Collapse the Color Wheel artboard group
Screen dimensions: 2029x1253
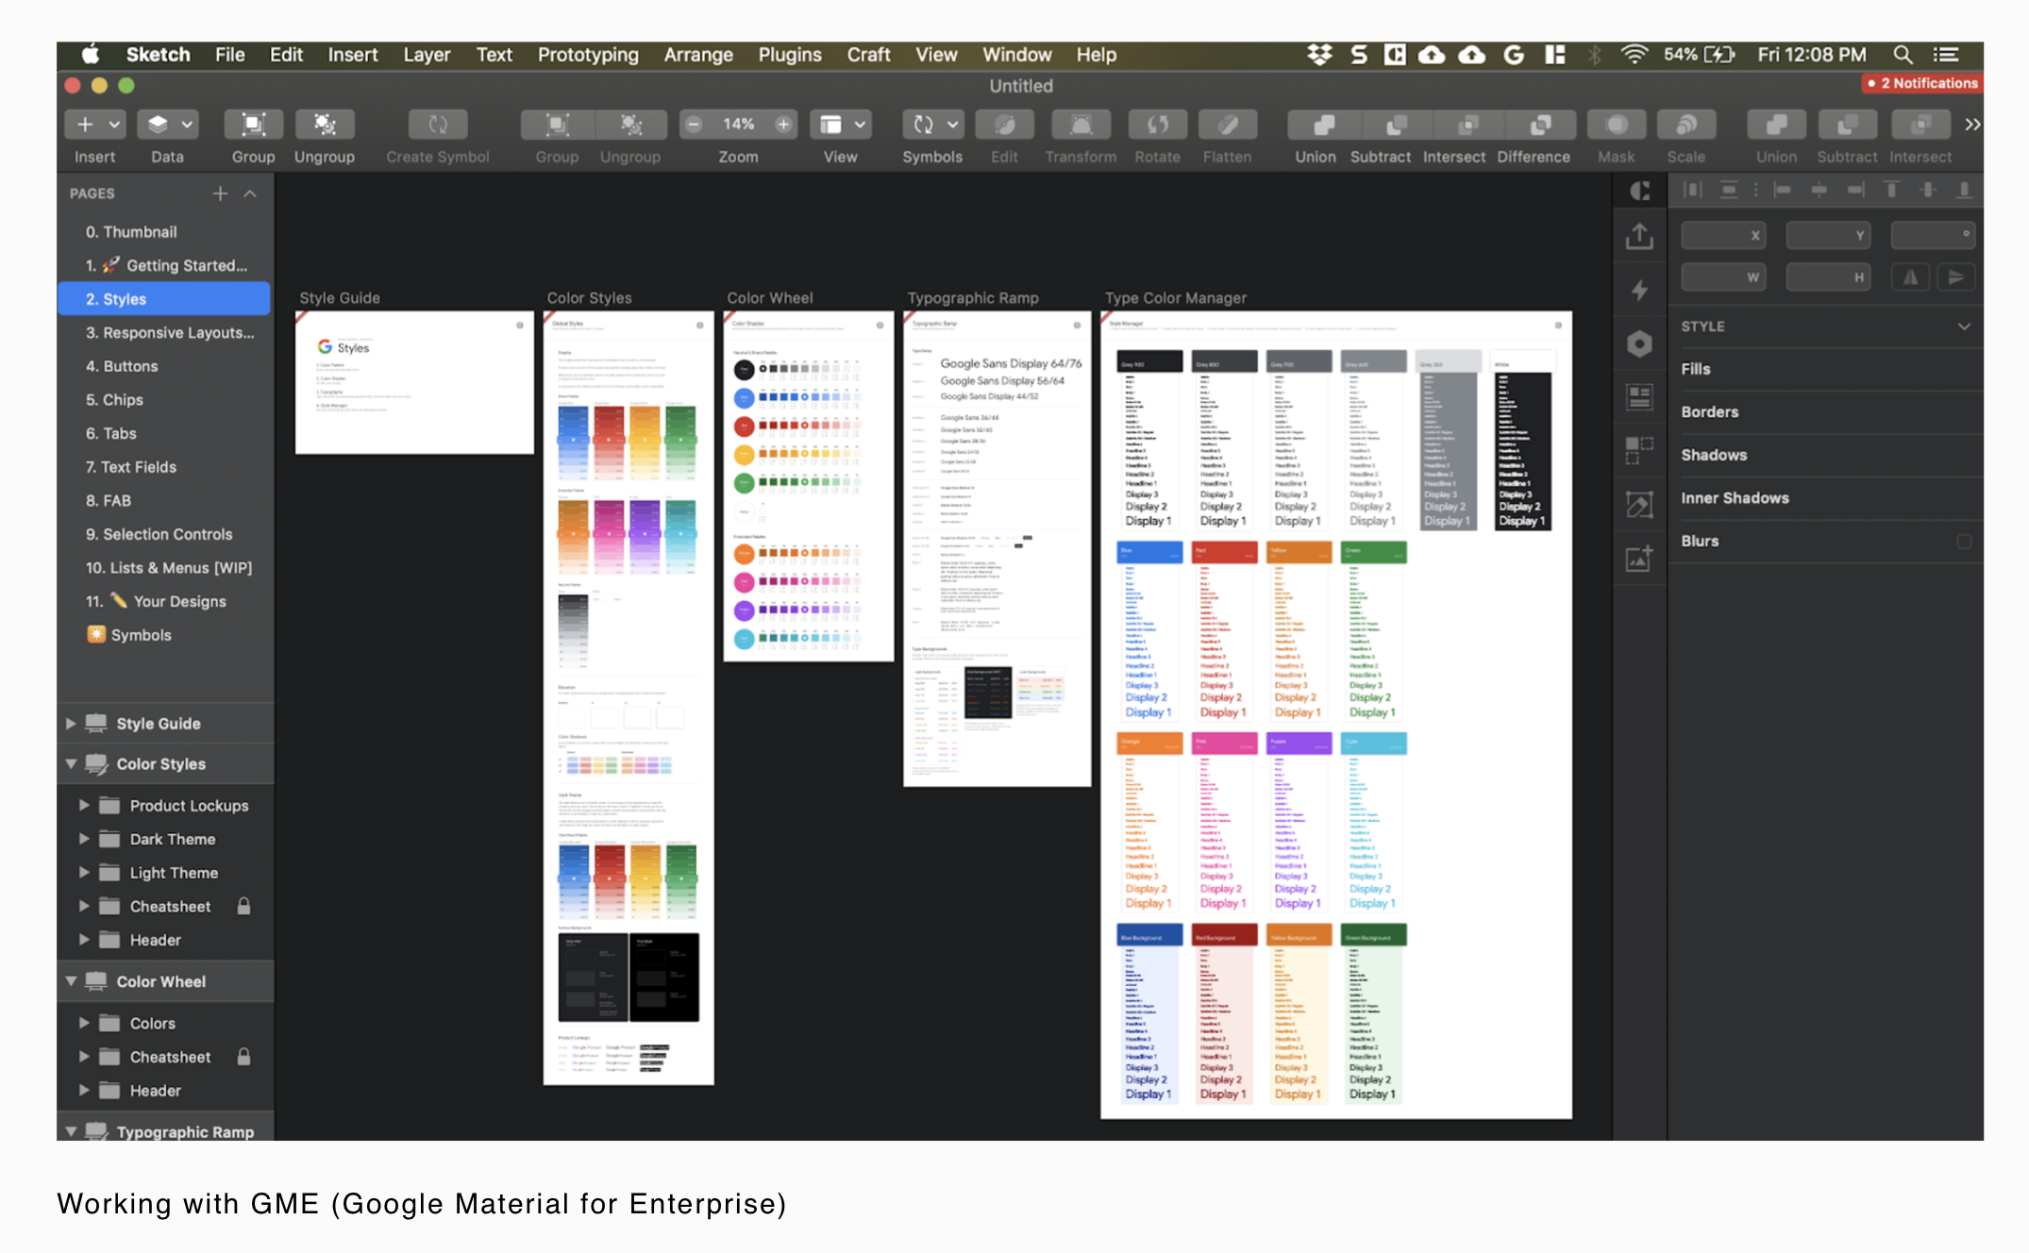pyautogui.click(x=71, y=981)
